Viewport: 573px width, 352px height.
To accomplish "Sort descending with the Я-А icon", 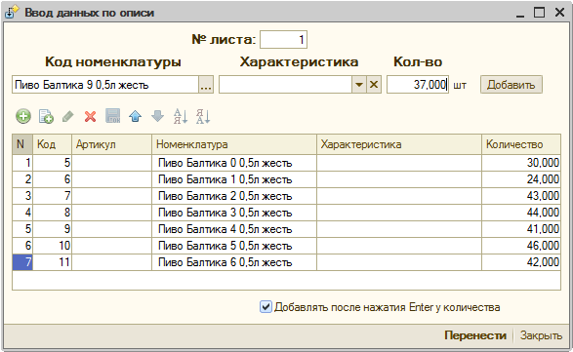I will 203,116.
